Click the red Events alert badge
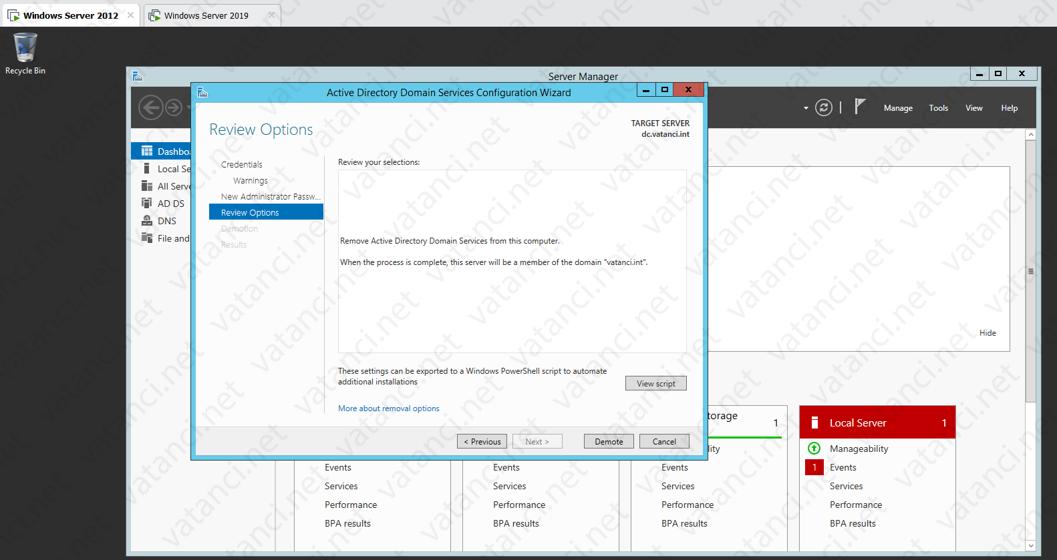 point(814,467)
